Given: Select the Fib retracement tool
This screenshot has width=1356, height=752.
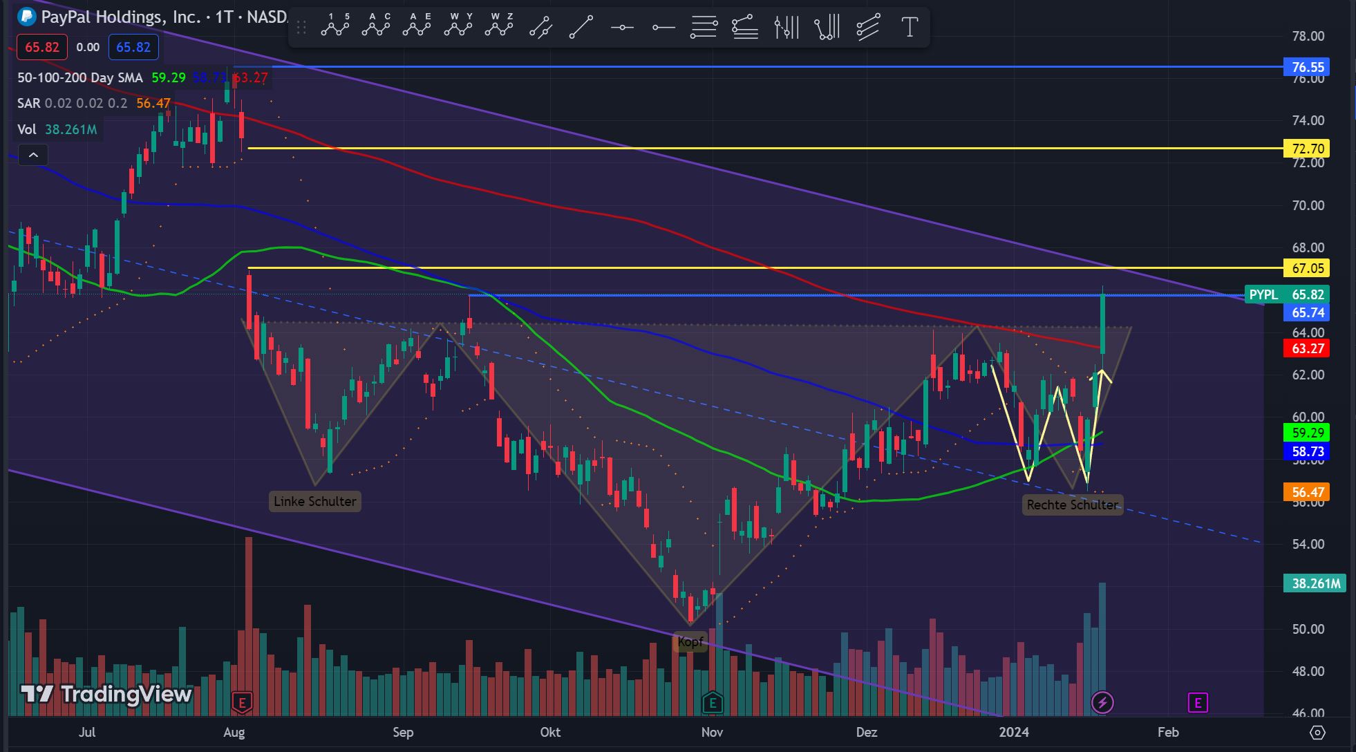Looking at the screenshot, I should point(704,27).
